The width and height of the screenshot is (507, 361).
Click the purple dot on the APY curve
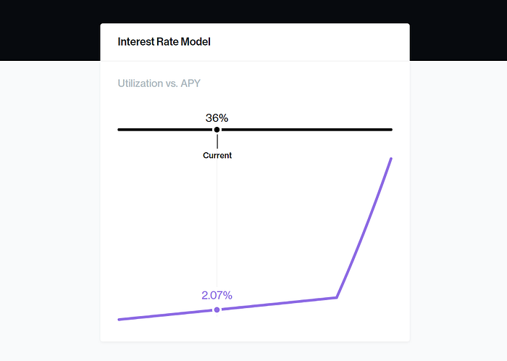click(217, 310)
